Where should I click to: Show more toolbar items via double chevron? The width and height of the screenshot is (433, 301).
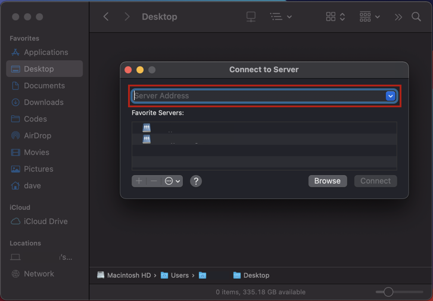click(398, 17)
